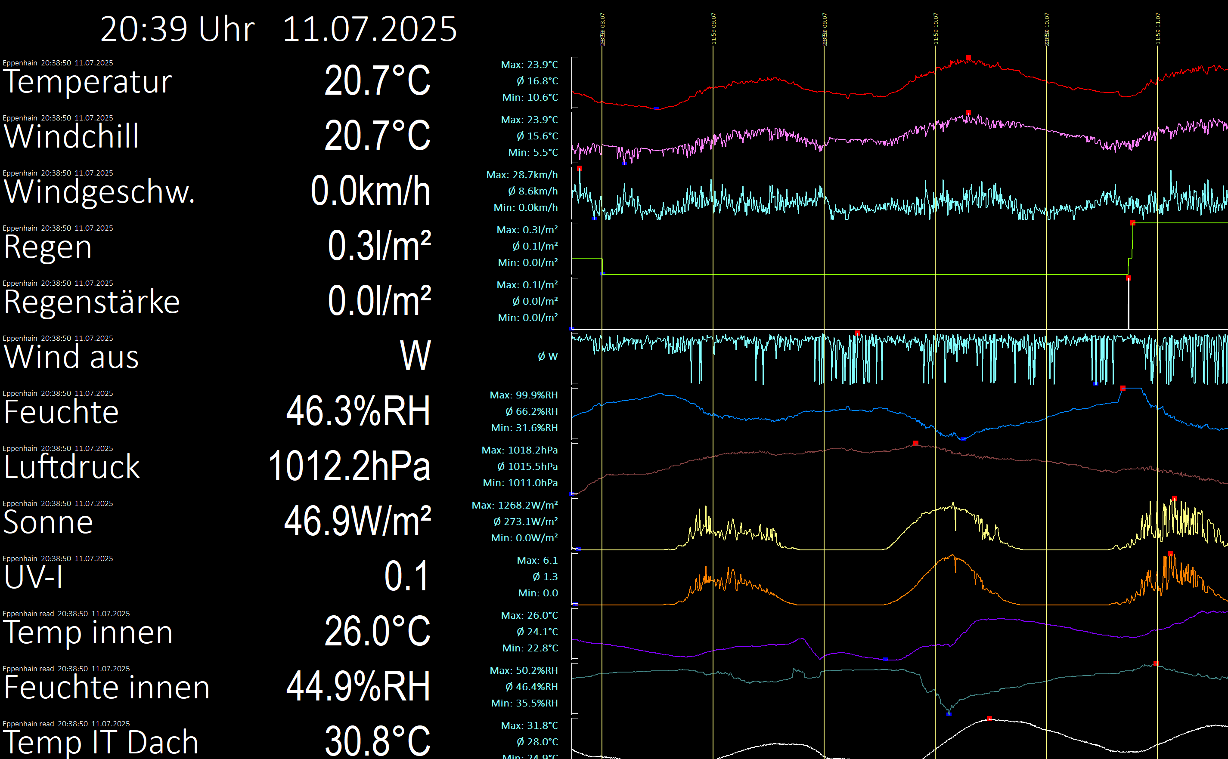Image resolution: width=1228 pixels, height=759 pixels.
Task: Click "Min: 5.5°C" windchill statistic
Action: (533, 153)
